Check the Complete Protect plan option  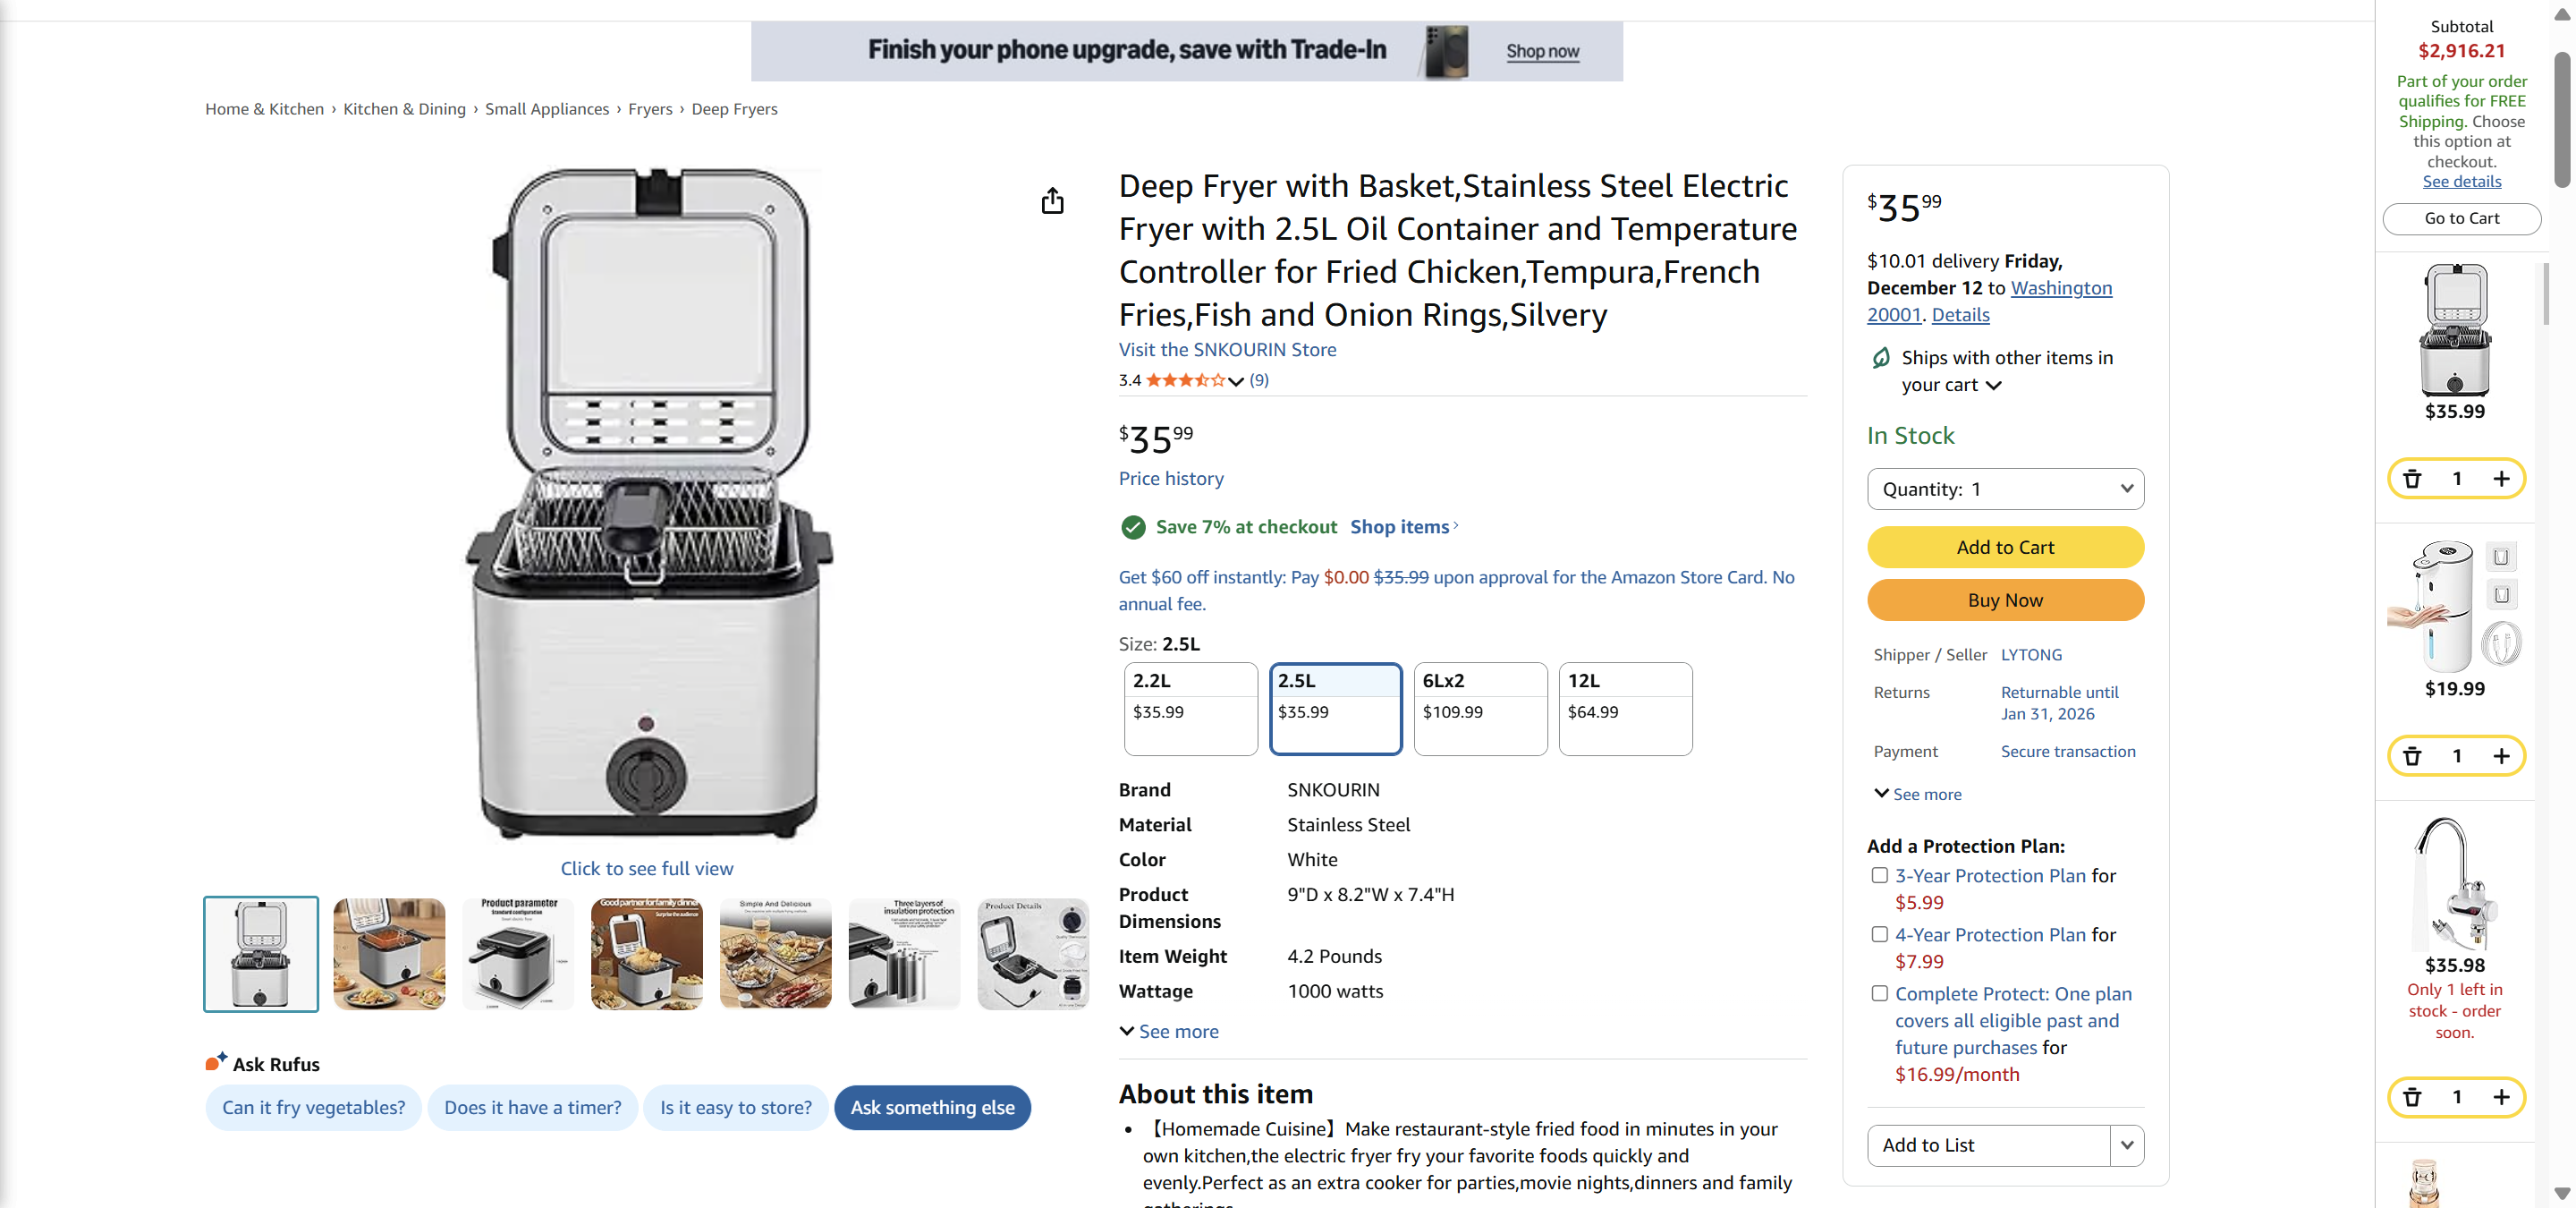[x=1879, y=993]
